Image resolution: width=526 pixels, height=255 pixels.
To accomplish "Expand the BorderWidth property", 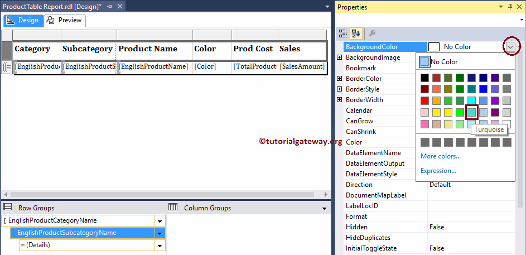I will click(340, 100).
